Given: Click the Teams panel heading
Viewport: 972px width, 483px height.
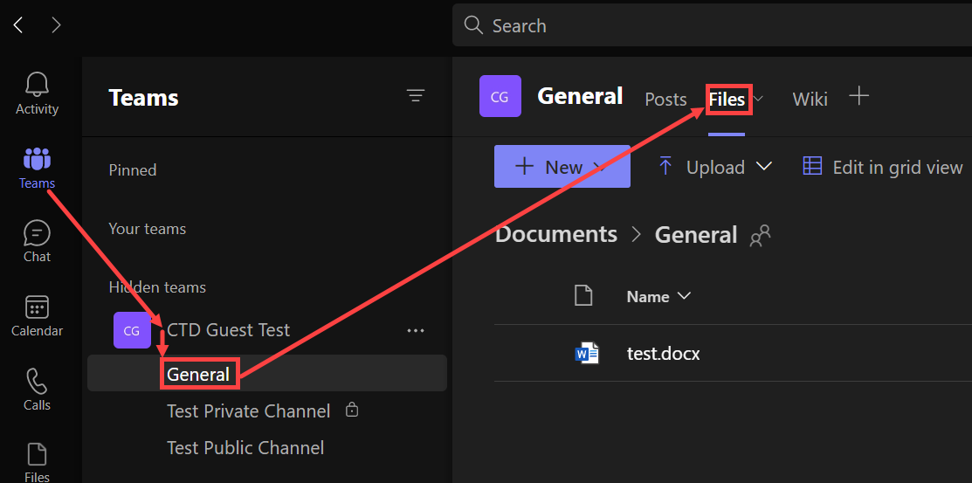Looking at the screenshot, I should [144, 97].
